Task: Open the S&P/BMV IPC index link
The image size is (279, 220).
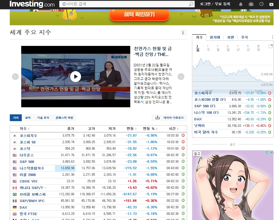Action: click(32, 201)
